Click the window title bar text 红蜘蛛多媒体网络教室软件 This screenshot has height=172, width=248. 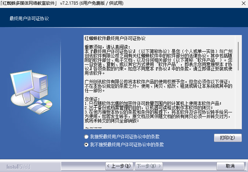pyautogui.click(x=31, y=4)
